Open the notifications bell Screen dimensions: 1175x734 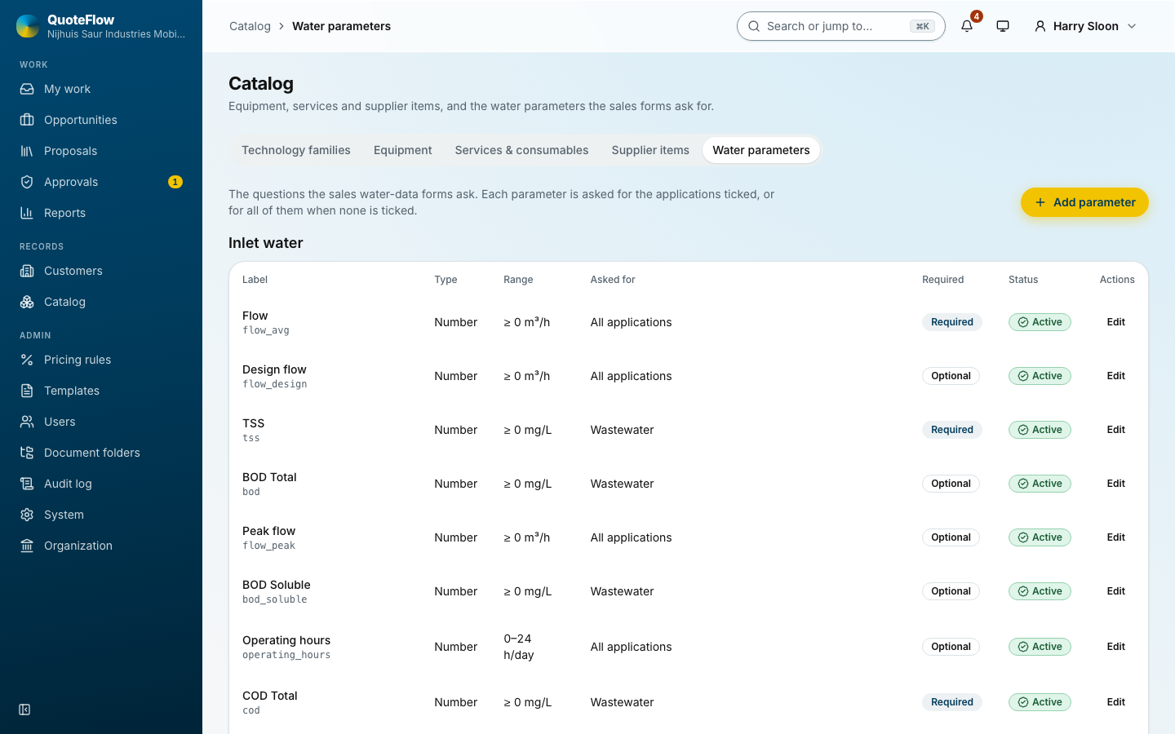coord(967,26)
